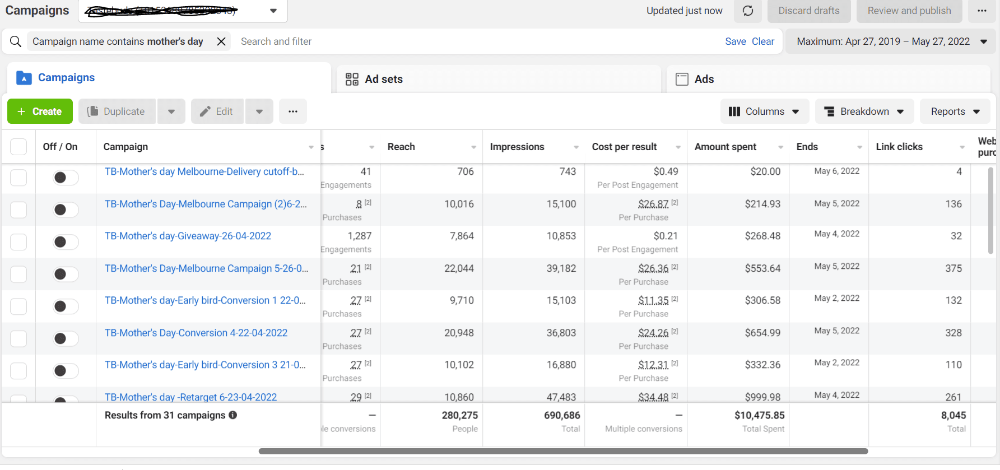Toggle Melbourne-Delivery cutoff campaign on

[x=66, y=178]
